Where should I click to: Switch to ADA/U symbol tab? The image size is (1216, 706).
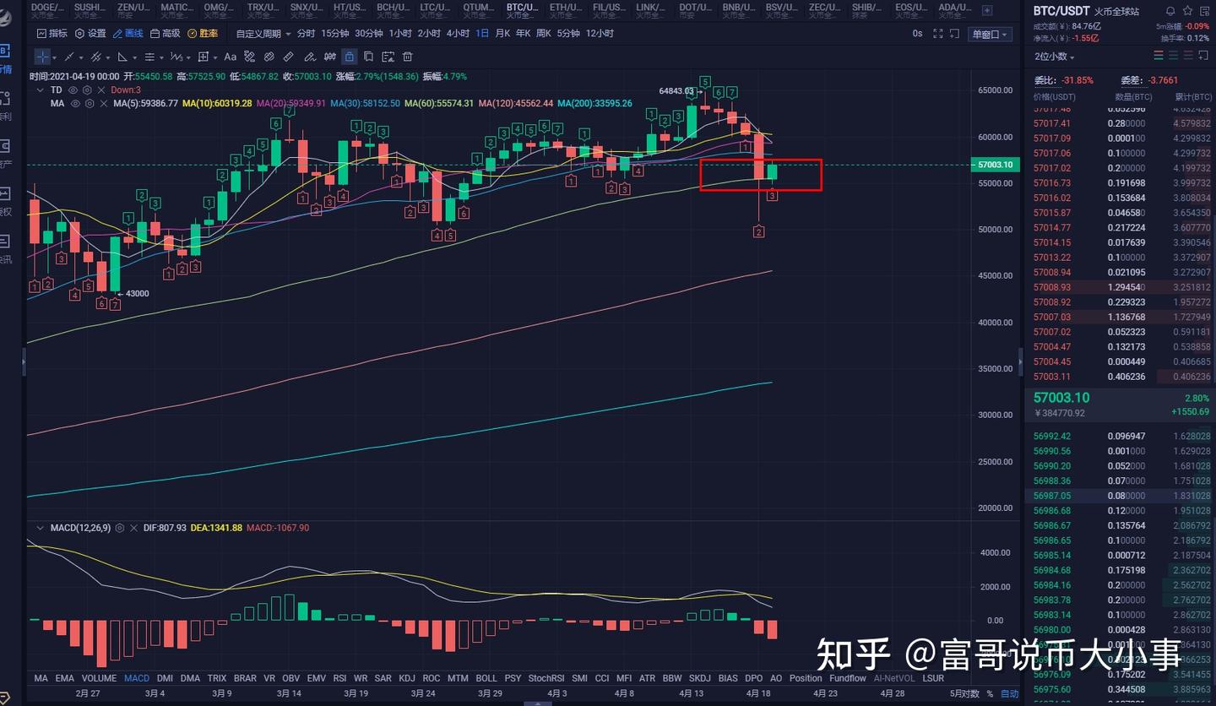[953, 10]
